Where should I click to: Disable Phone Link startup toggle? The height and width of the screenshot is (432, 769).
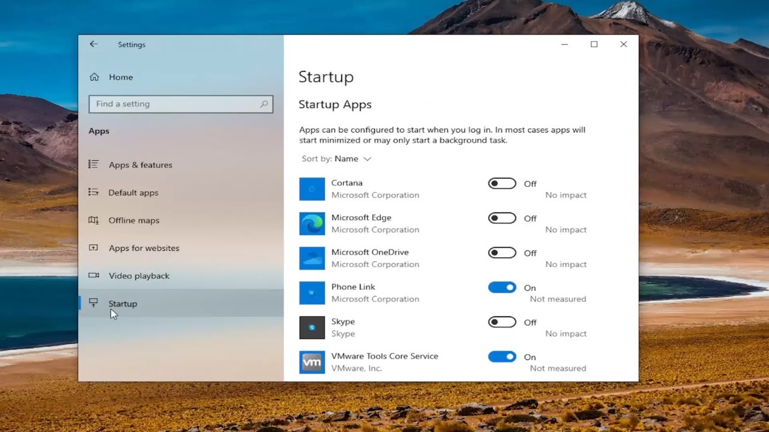[502, 287]
